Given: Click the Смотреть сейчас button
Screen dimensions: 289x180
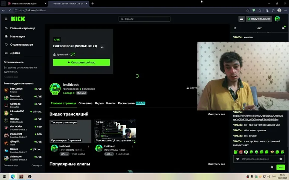Looking at the screenshot, I should pyautogui.click(x=81, y=63).
